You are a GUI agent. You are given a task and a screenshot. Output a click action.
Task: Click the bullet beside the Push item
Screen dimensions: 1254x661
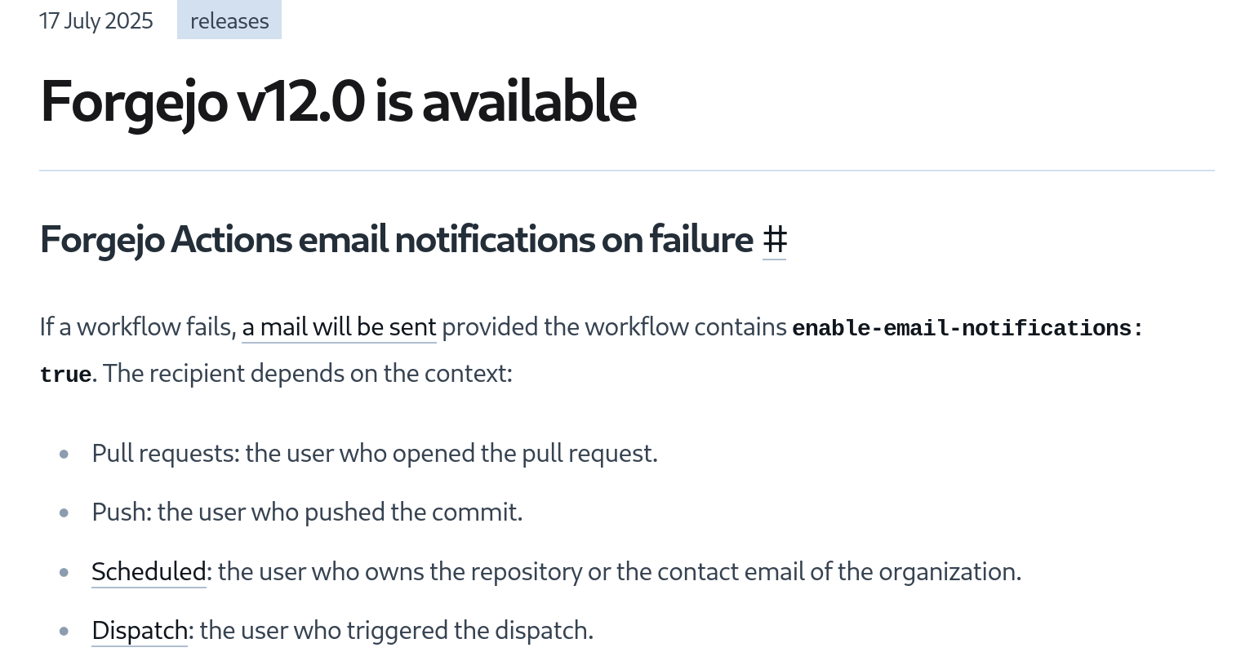pos(64,513)
